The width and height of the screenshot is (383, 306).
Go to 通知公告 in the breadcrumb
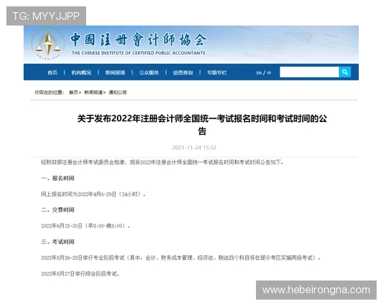point(117,92)
